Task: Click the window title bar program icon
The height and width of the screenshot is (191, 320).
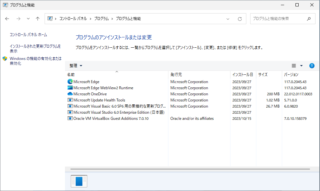Action: coord(5,5)
